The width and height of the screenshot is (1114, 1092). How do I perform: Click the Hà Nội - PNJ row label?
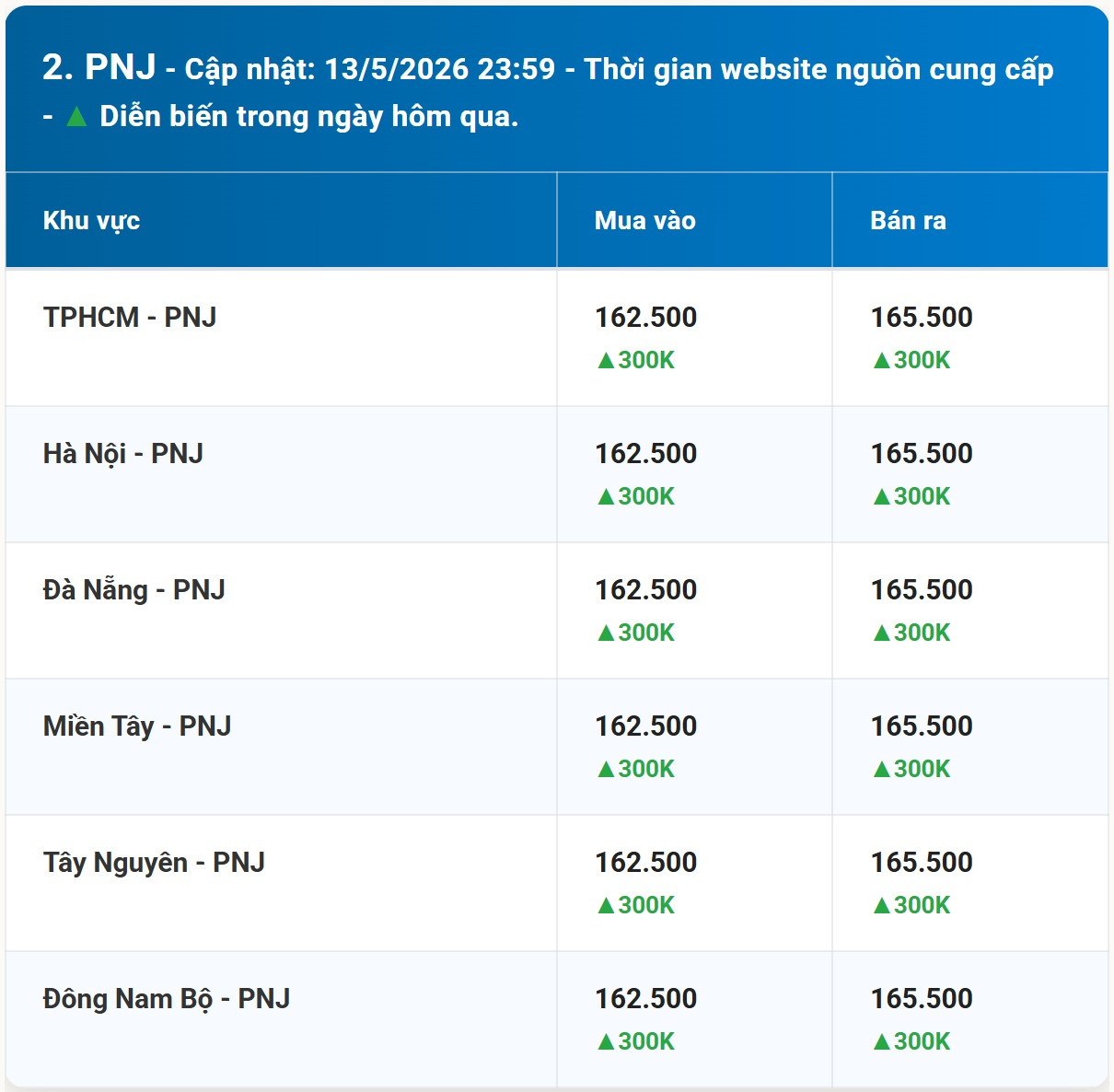point(122,454)
